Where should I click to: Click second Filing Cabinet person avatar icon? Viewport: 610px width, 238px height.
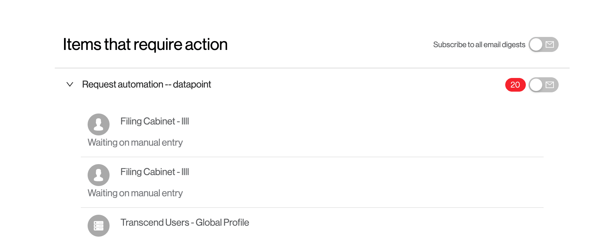pos(99,175)
